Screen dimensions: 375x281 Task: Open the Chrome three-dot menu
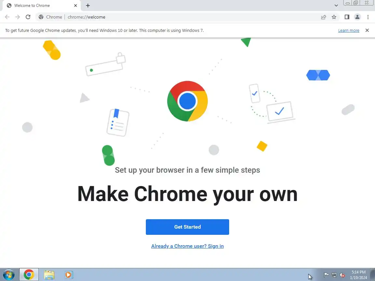[x=368, y=17]
